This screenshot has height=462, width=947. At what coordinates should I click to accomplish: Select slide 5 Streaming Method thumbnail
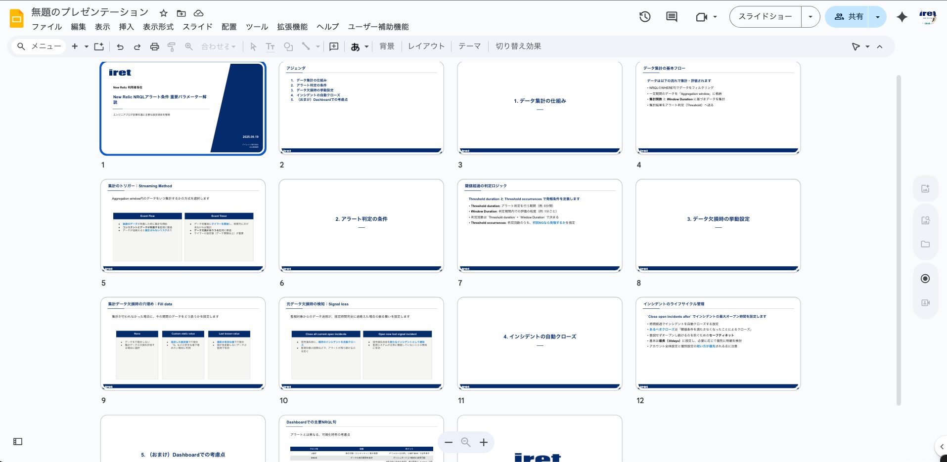pos(183,226)
